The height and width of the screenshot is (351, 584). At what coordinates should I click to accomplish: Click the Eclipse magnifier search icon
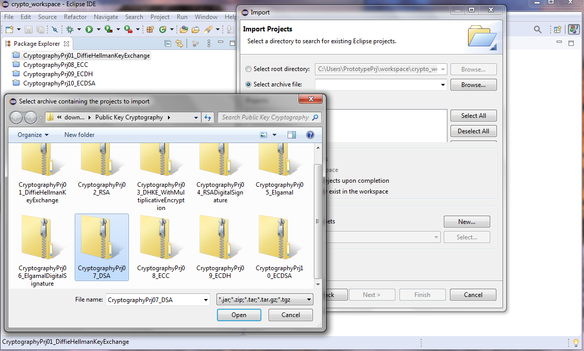(x=538, y=29)
